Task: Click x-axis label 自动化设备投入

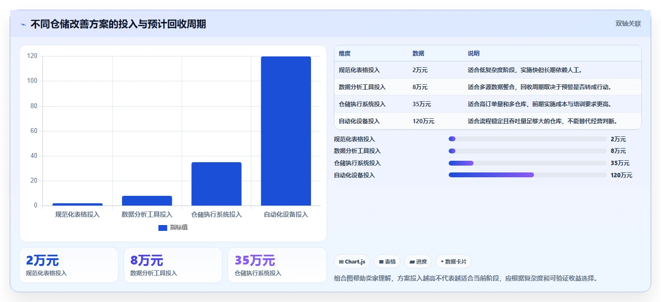Action: (286, 214)
